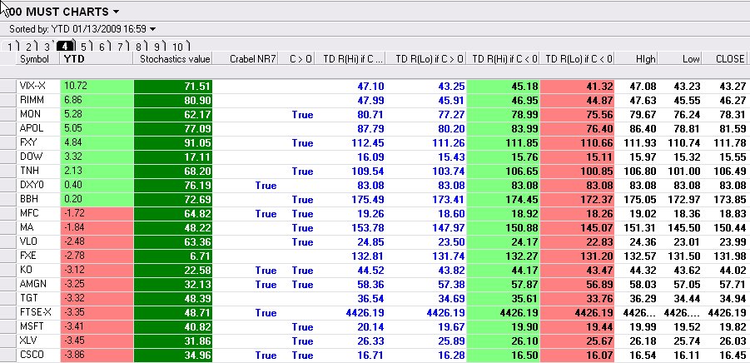The width and height of the screenshot is (750, 363).
Task: Click the C > 0 column header
Action: (297, 59)
